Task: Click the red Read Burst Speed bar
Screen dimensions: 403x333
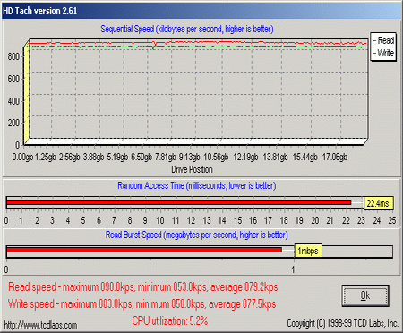Action: tap(144, 250)
